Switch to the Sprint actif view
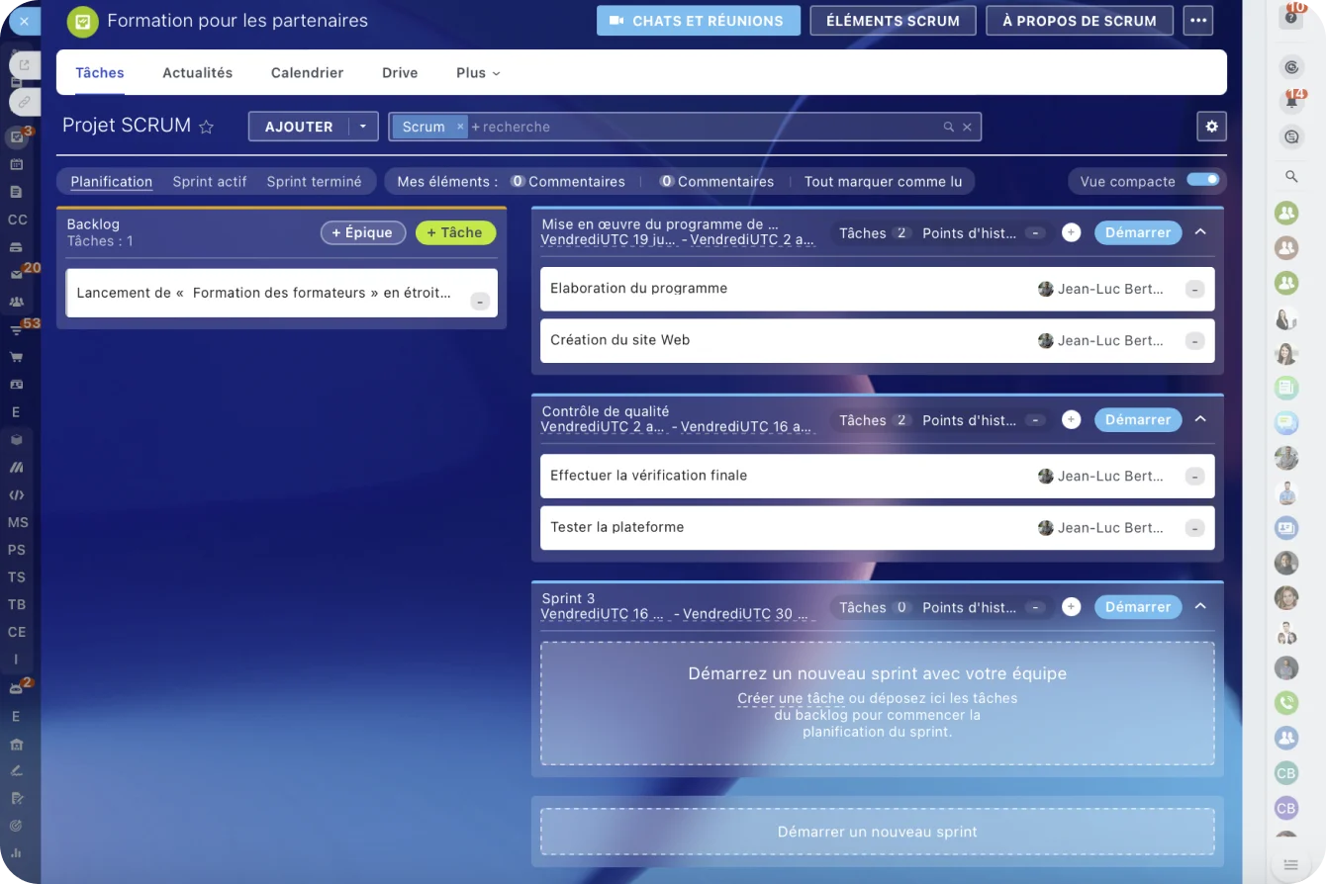This screenshot has height=884, width=1326. tap(210, 182)
